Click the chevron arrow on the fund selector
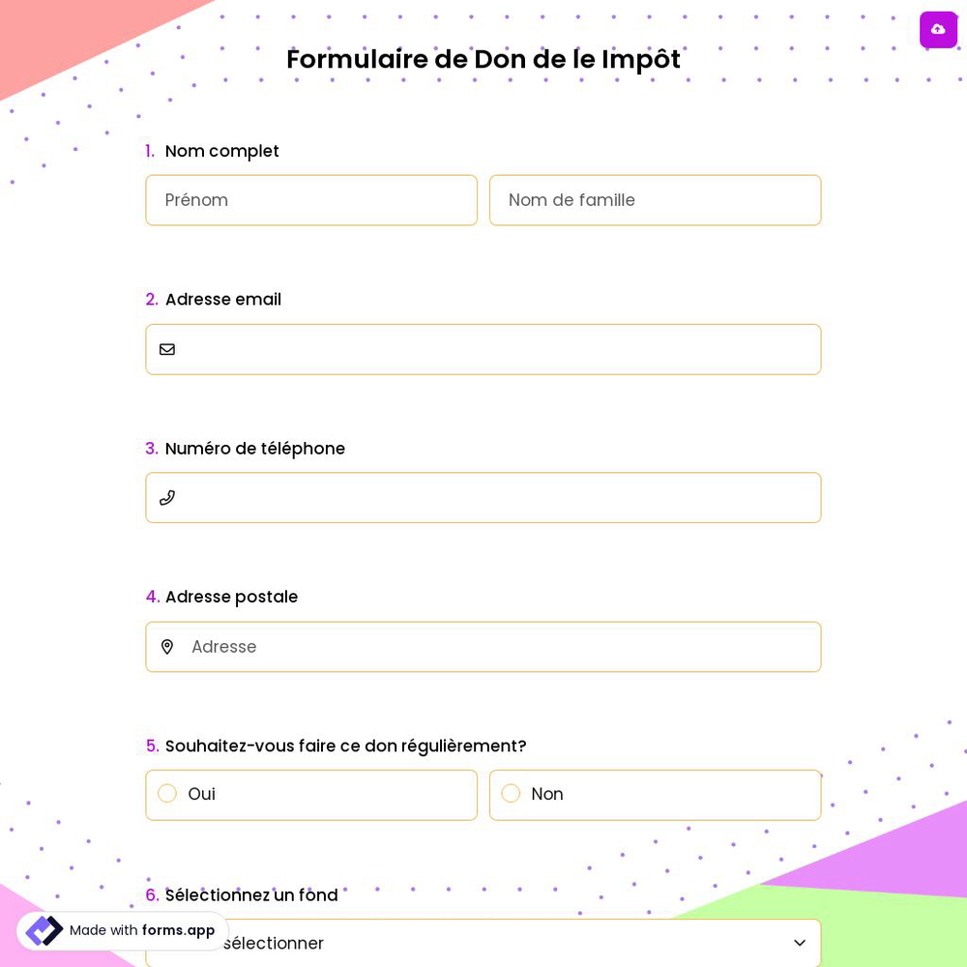The height and width of the screenshot is (967, 967). (800, 943)
